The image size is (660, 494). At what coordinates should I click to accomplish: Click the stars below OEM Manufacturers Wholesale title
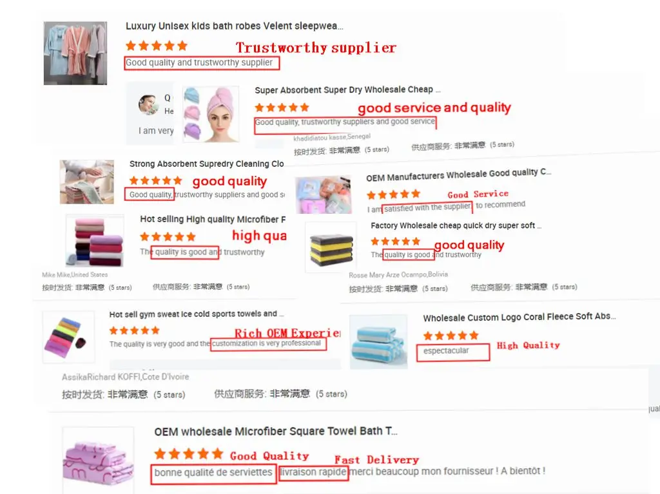tap(394, 195)
